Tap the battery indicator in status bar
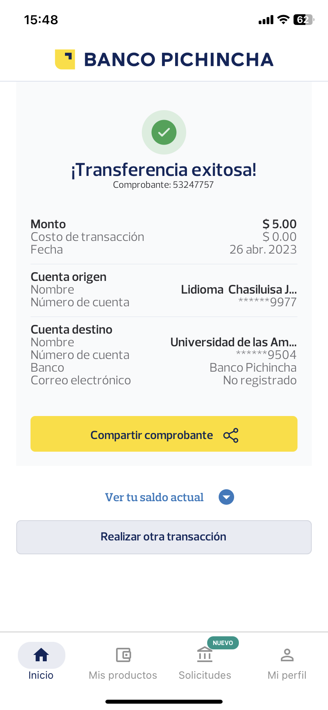This screenshot has width=328, height=710. 303,20
